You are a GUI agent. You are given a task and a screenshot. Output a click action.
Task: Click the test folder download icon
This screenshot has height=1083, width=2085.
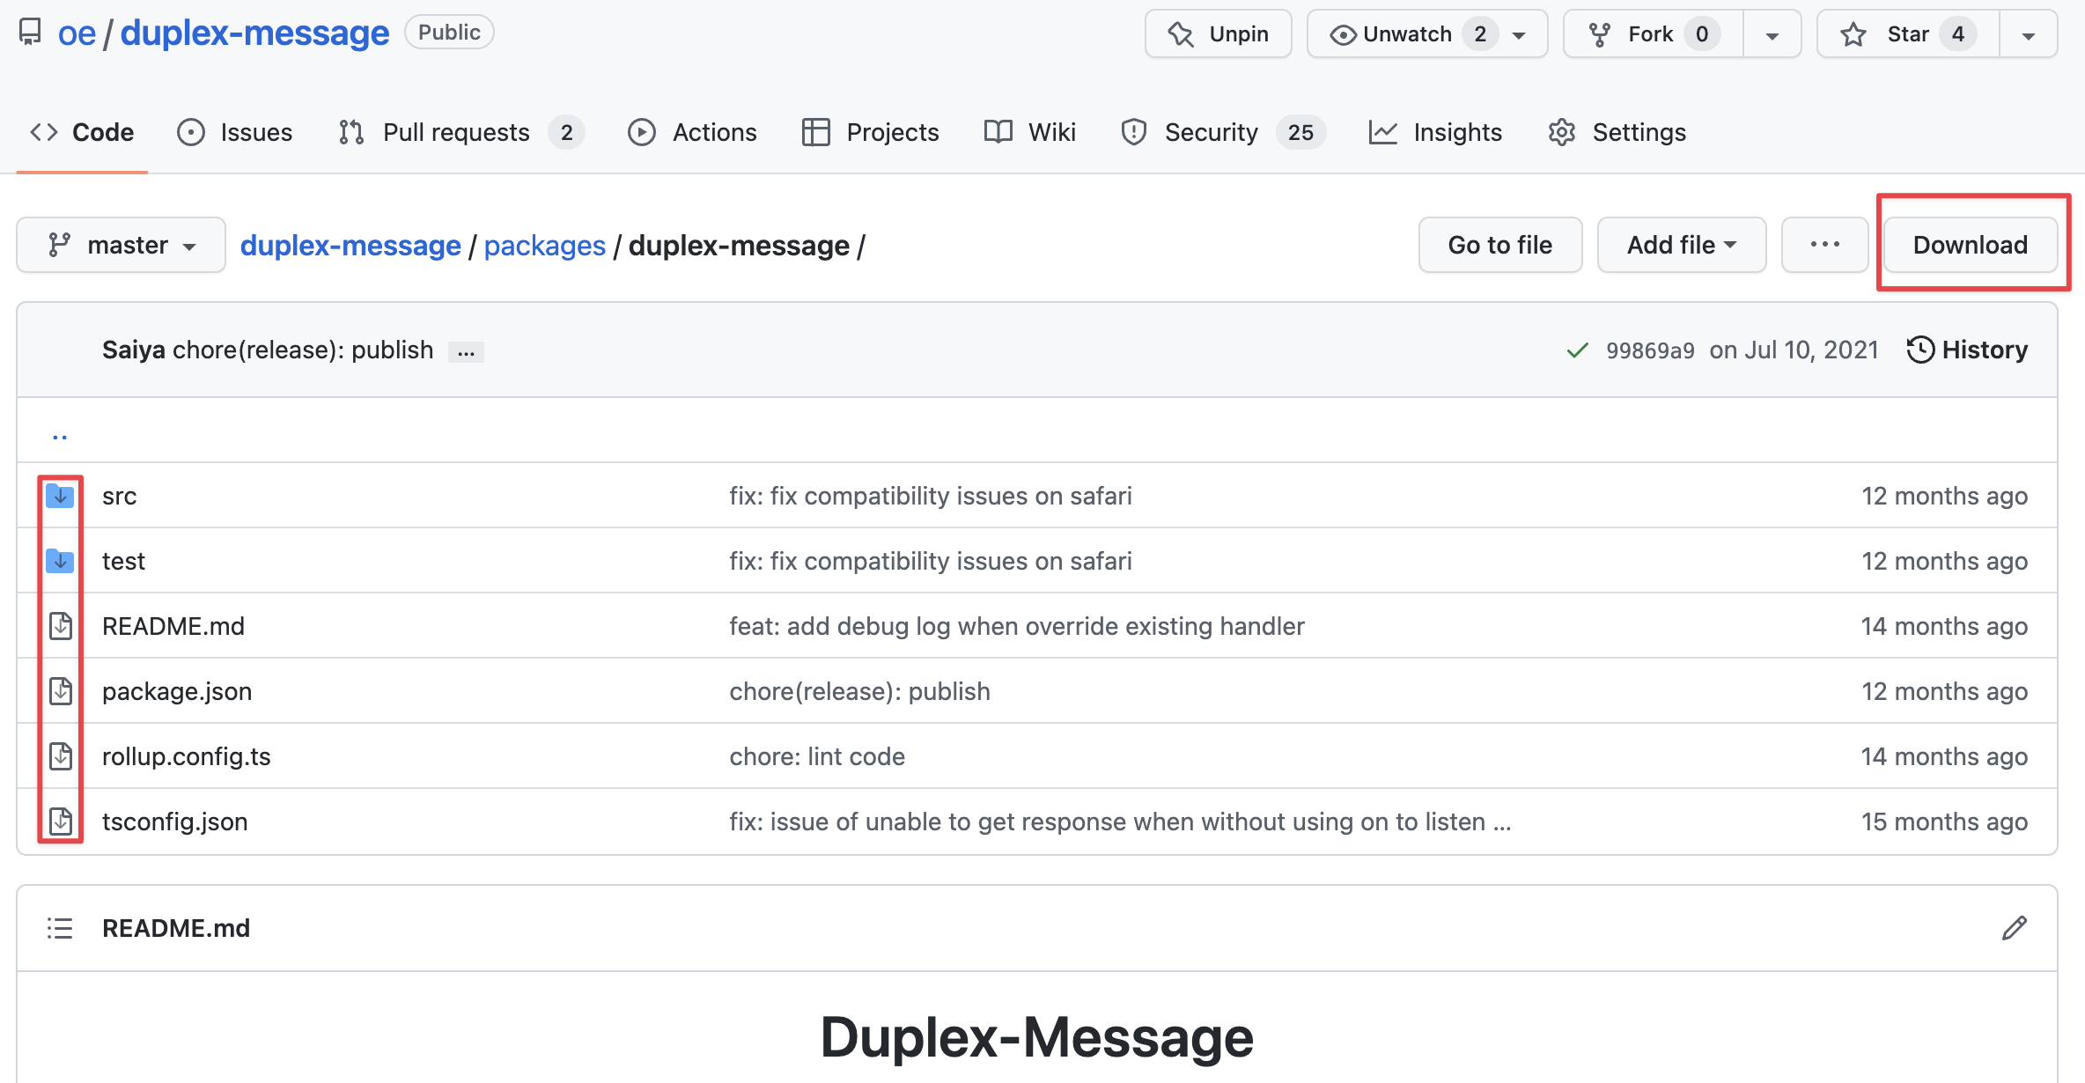click(60, 561)
